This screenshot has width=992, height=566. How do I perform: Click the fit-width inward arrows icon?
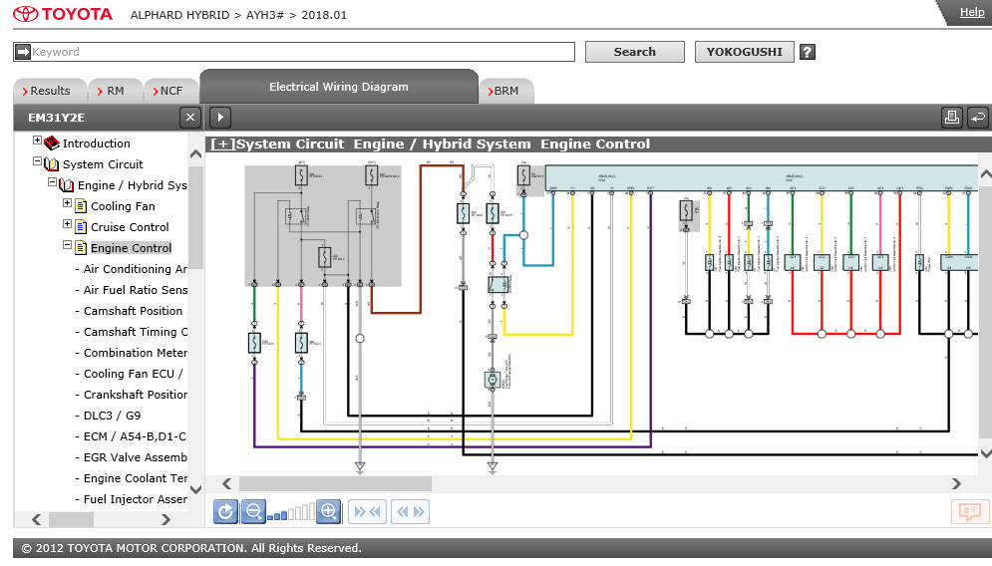[368, 511]
